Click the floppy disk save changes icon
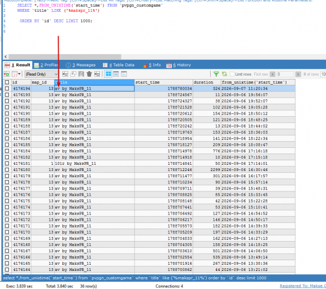 coord(81,74)
